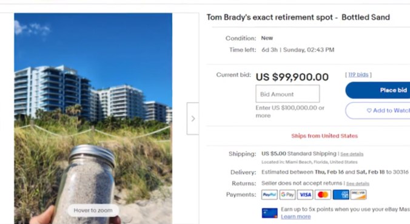Click the heart icon on Add to Watchlist
The width and height of the screenshot is (410, 224).
pos(369,110)
